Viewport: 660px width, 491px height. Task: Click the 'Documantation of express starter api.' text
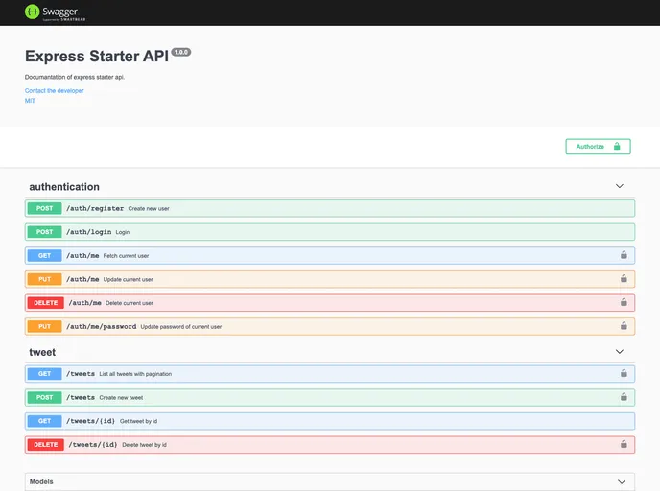75,77
